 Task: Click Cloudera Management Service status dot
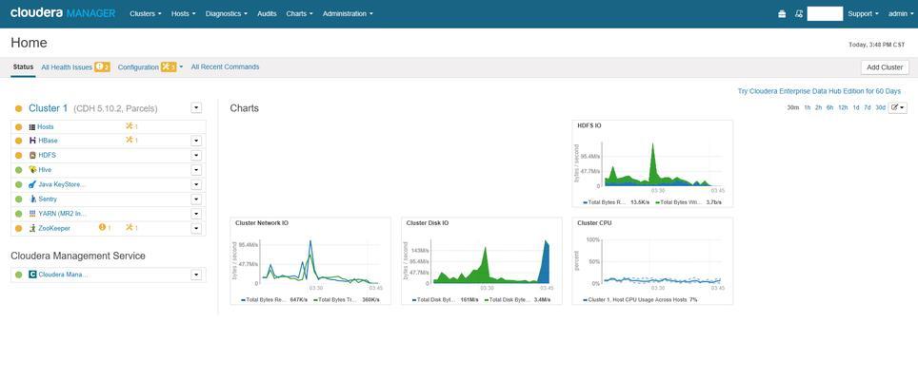pyautogui.click(x=19, y=275)
